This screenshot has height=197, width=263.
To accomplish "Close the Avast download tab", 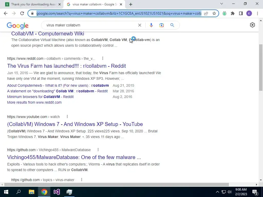I will coord(60,5).
